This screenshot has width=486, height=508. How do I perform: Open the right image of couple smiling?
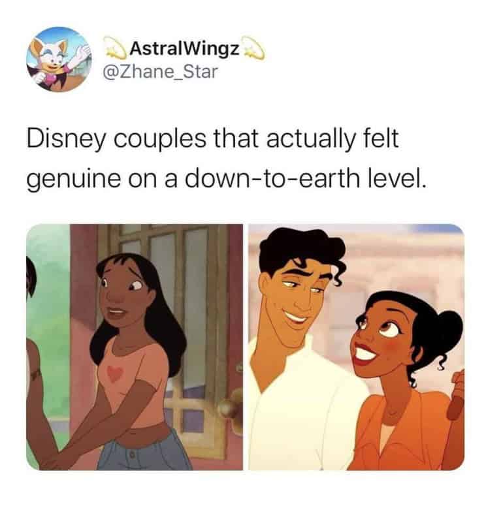point(356,347)
